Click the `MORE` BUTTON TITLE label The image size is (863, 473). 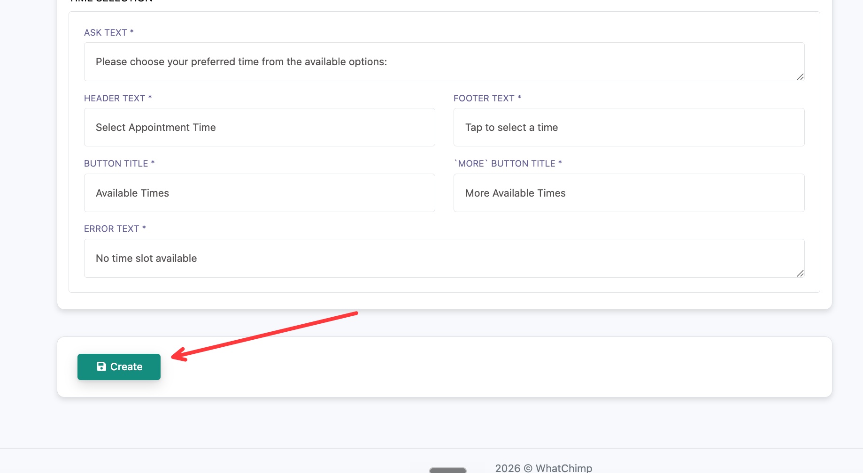(x=508, y=163)
